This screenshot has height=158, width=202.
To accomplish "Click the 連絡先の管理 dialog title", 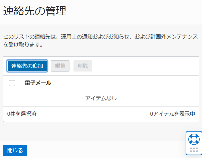I will (35, 11).
